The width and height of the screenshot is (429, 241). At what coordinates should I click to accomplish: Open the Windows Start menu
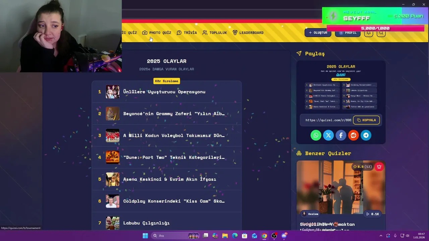click(x=145, y=236)
